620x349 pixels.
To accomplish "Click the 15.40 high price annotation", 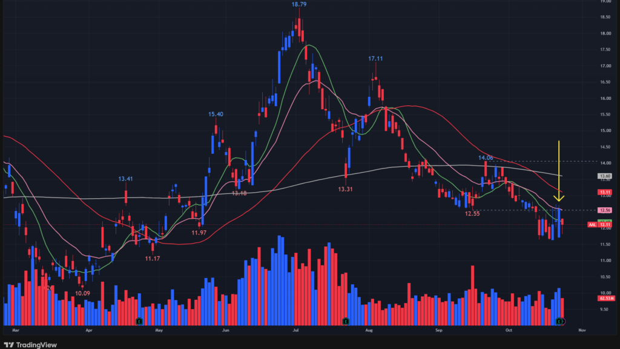I will coord(216,115).
